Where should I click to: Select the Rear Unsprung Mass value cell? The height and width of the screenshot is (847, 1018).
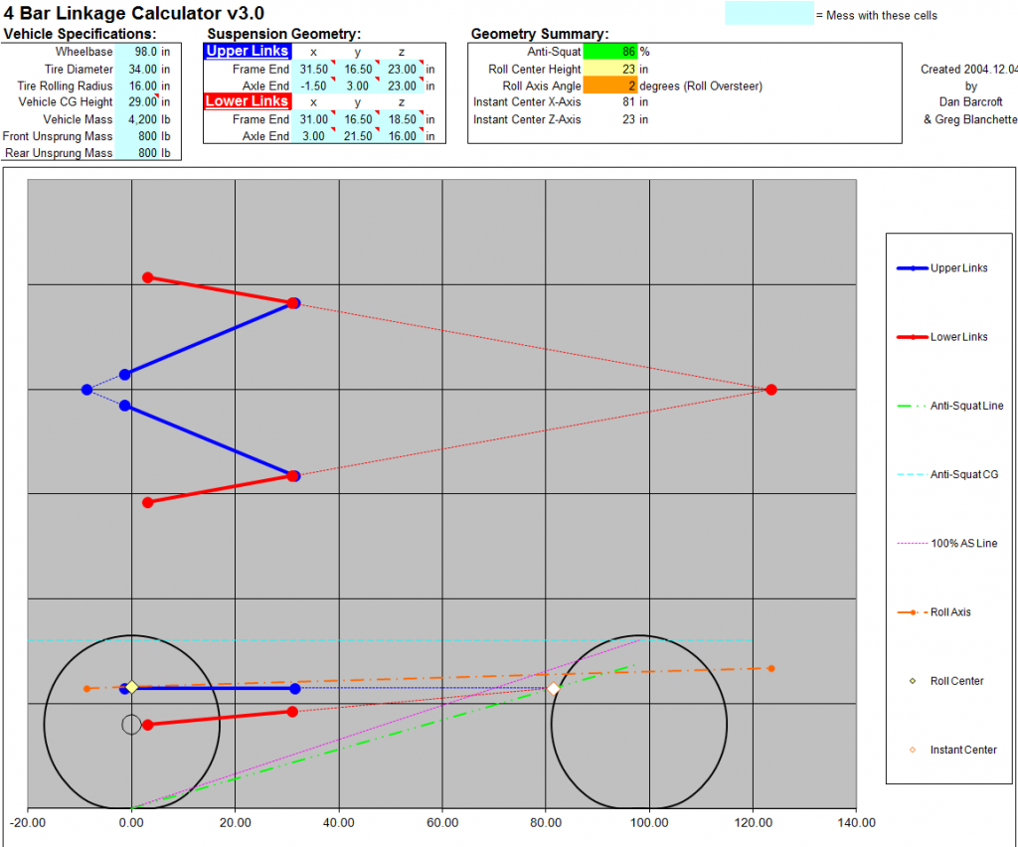(137, 153)
